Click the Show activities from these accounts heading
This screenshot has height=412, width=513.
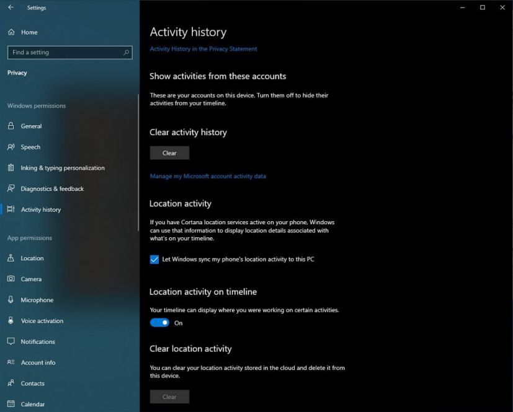click(218, 76)
